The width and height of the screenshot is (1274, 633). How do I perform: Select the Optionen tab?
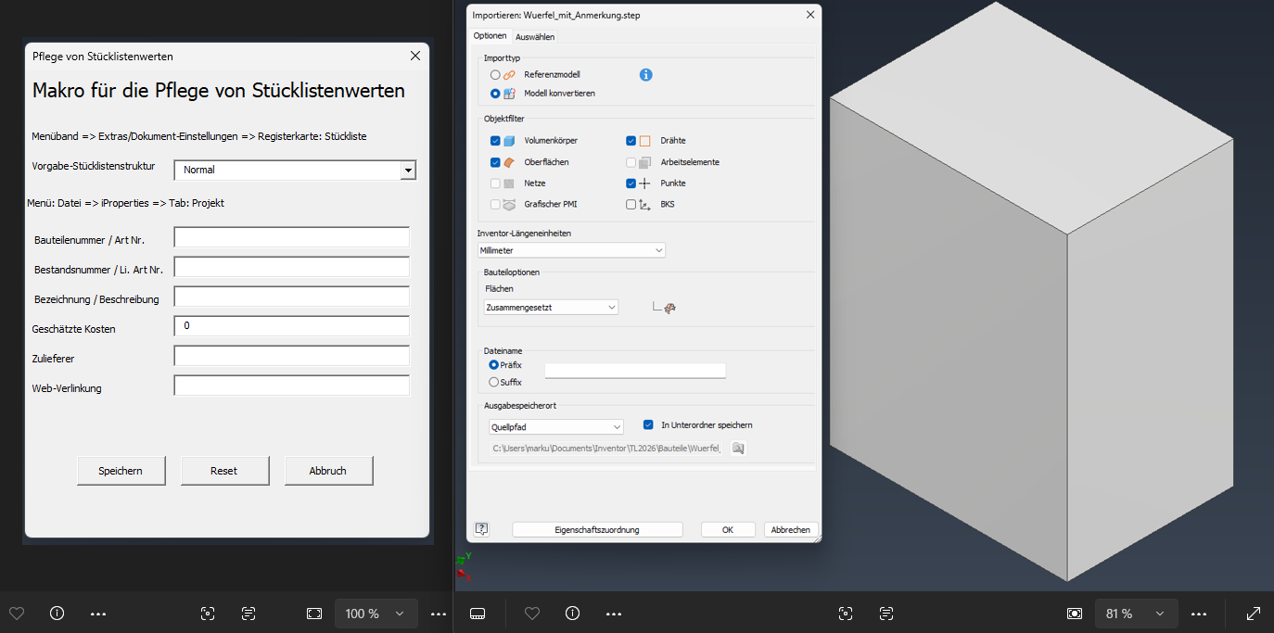pos(490,36)
